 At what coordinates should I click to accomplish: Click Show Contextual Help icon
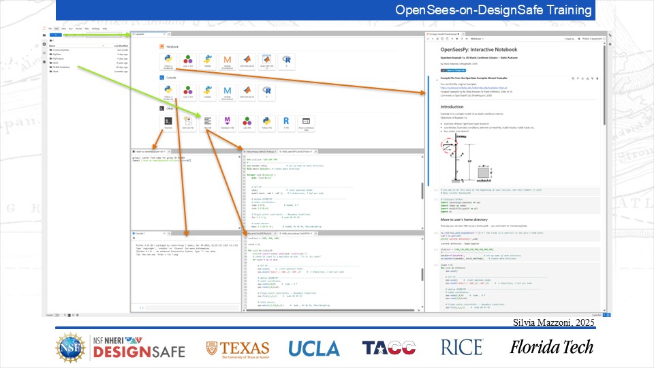(x=307, y=121)
